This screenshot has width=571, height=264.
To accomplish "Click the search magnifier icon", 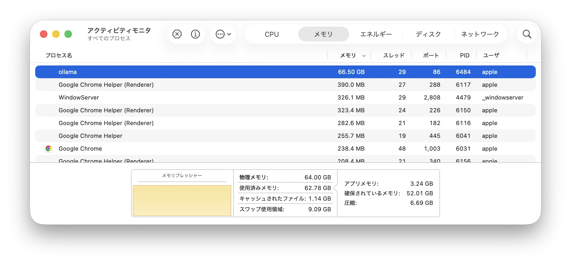I will click(527, 34).
